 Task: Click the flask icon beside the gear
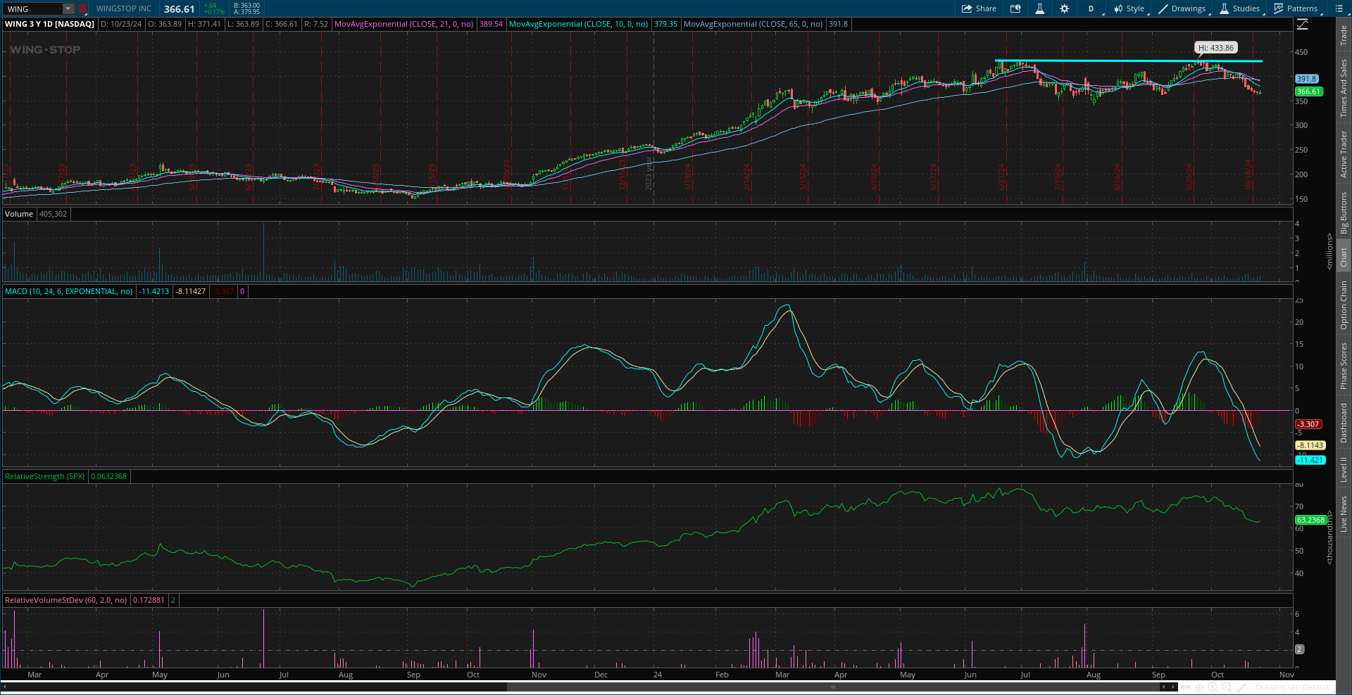[1039, 8]
